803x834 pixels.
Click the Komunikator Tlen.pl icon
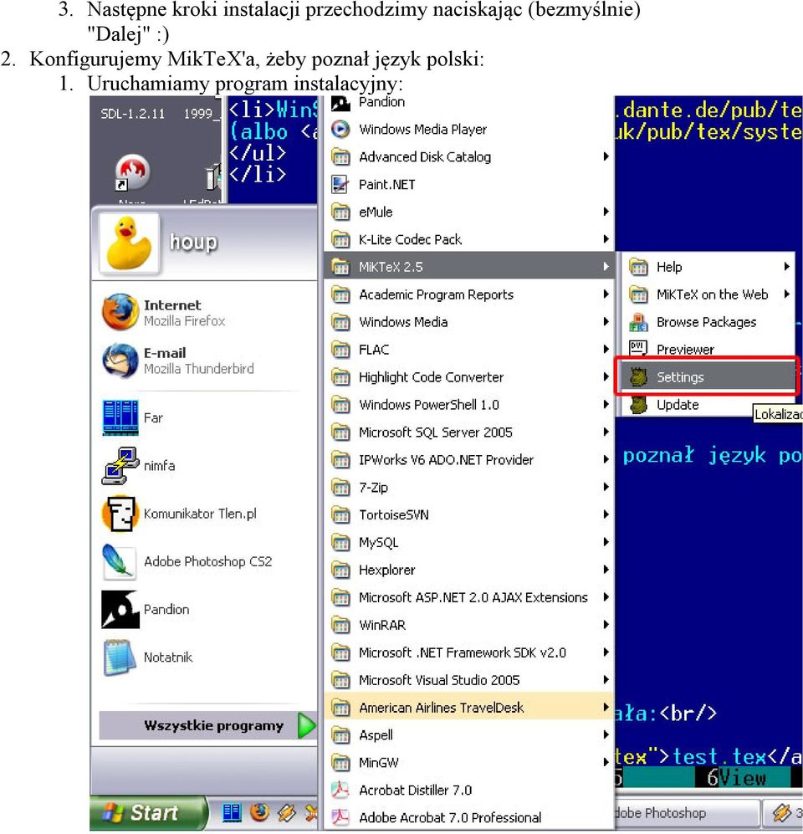(x=120, y=514)
